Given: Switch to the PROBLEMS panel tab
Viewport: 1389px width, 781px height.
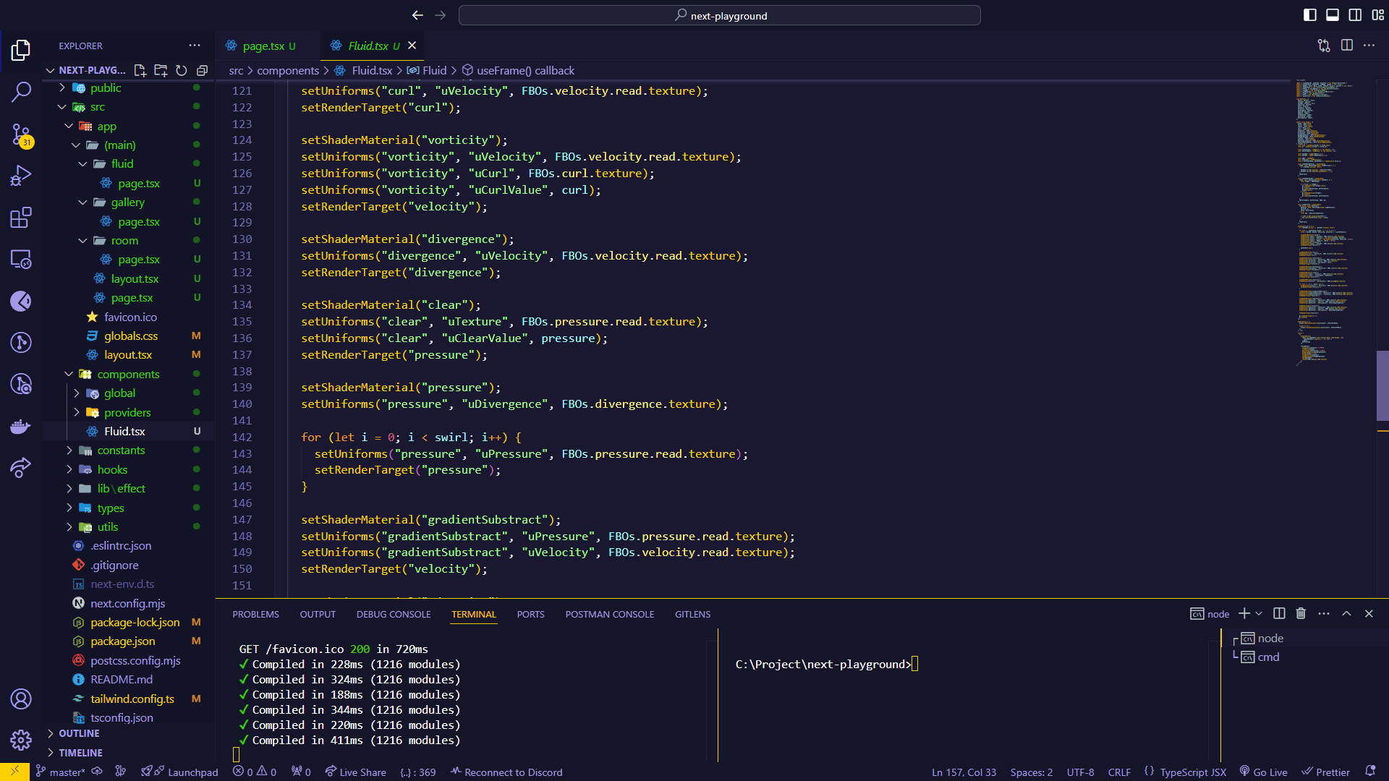Looking at the screenshot, I should pos(255,614).
